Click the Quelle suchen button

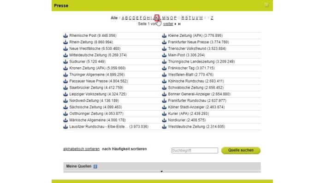pos(241,150)
